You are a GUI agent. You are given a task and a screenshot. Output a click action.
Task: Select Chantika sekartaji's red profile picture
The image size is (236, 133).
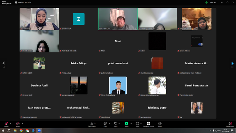tap(157, 63)
